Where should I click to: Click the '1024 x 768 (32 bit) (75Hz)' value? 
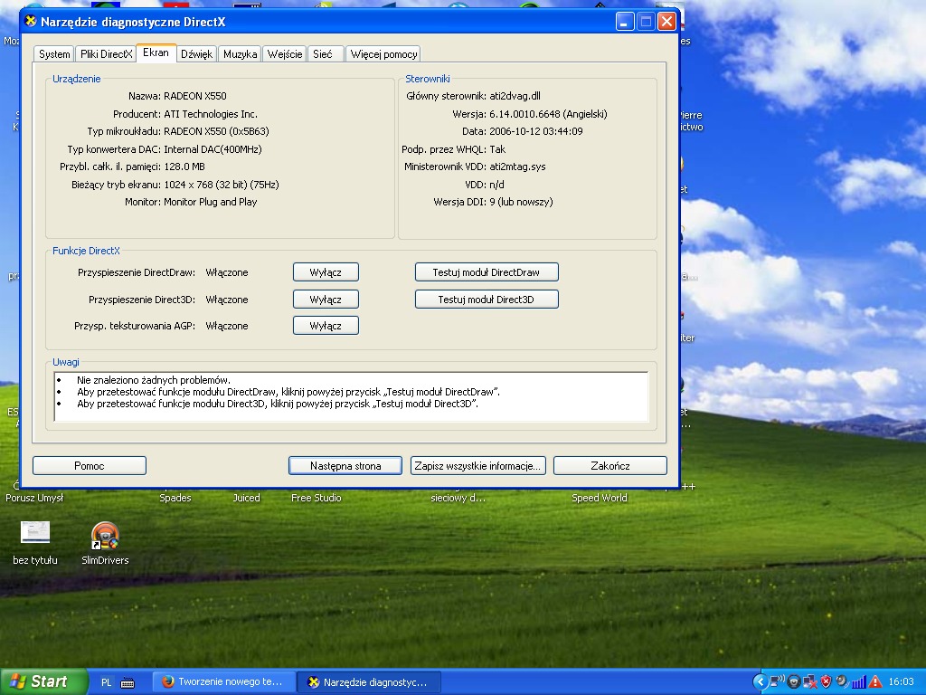tap(222, 185)
